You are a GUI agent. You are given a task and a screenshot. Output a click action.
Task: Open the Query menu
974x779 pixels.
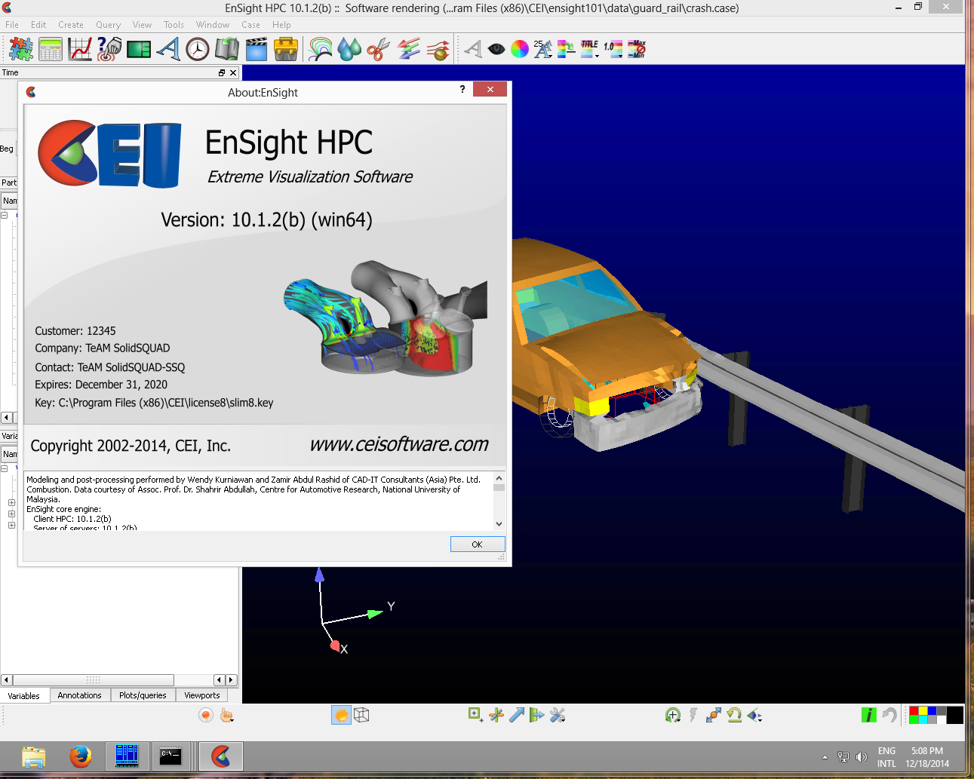[108, 25]
